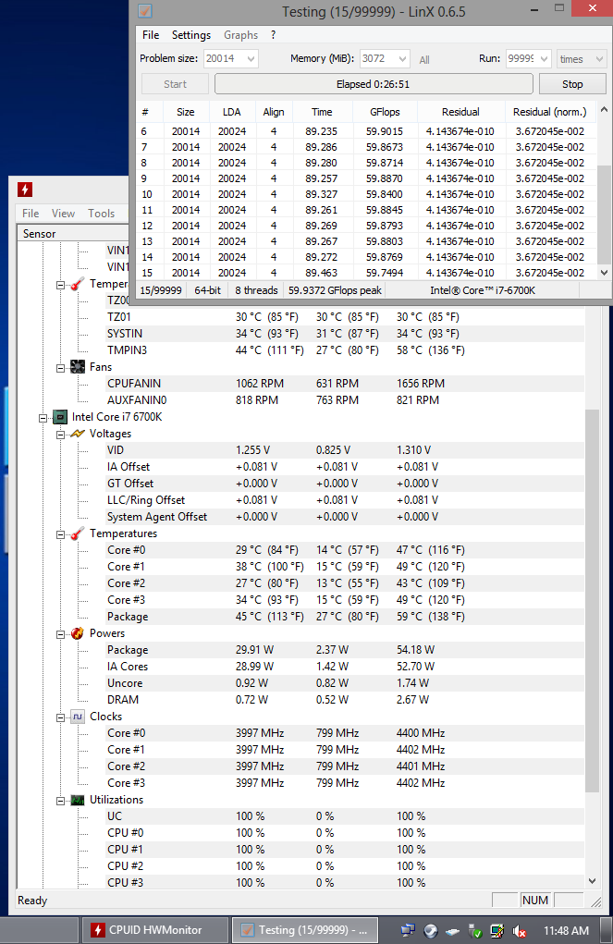
Task: Click the GFlops column header
Action: [385, 112]
